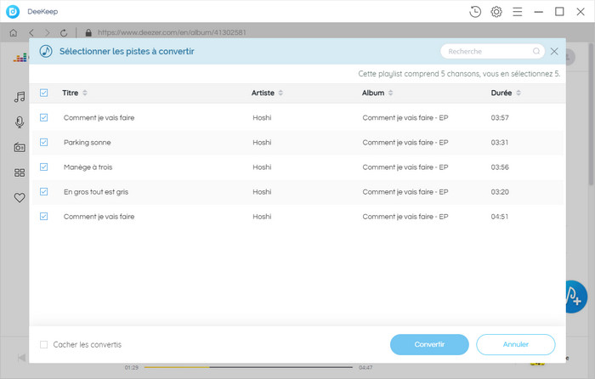This screenshot has height=379, width=595.
Task: Sort tracks by Titre column arrows
Action: coord(85,93)
